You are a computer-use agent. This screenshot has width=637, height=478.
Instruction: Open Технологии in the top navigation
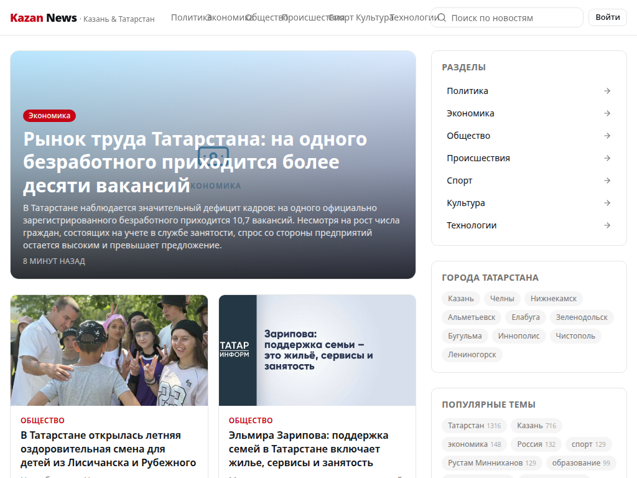tap(414, 17)
